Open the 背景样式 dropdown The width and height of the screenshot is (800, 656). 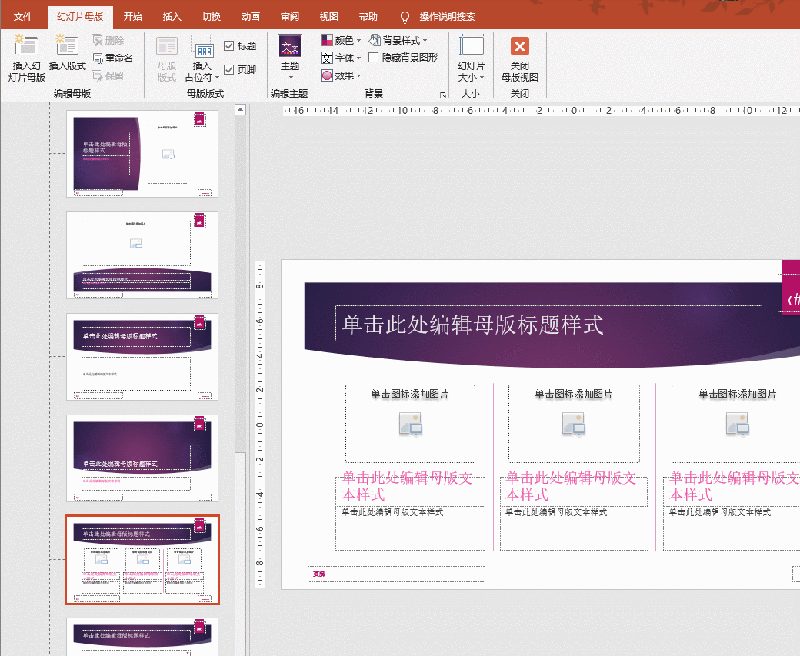[x=398, y=40]
